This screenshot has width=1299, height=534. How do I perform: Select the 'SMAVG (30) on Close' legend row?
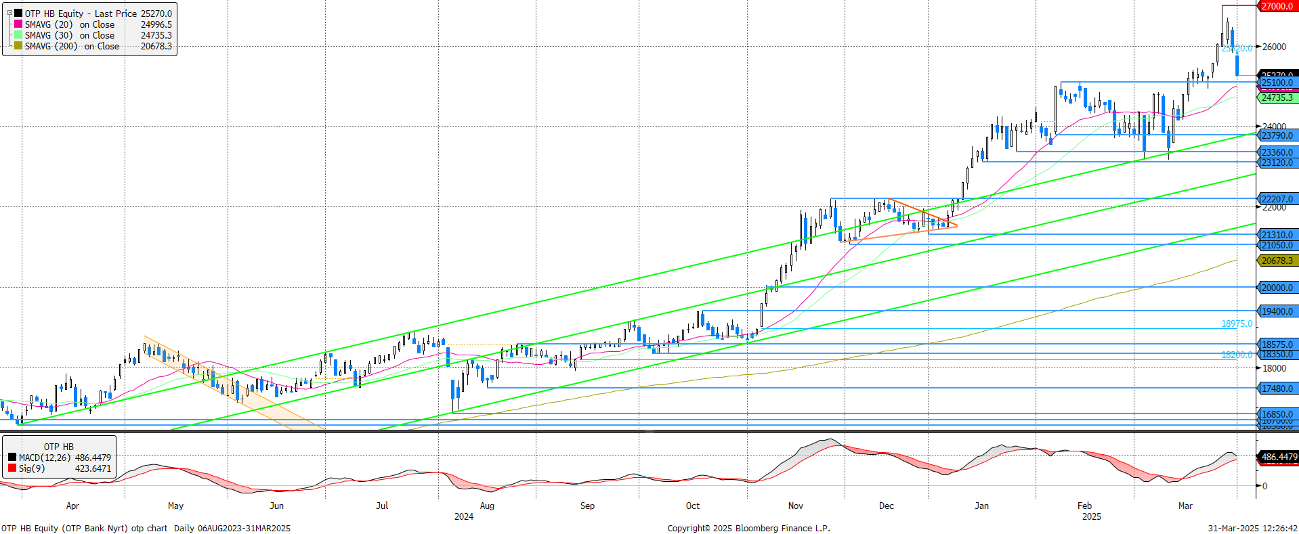[x=70, y=35]
